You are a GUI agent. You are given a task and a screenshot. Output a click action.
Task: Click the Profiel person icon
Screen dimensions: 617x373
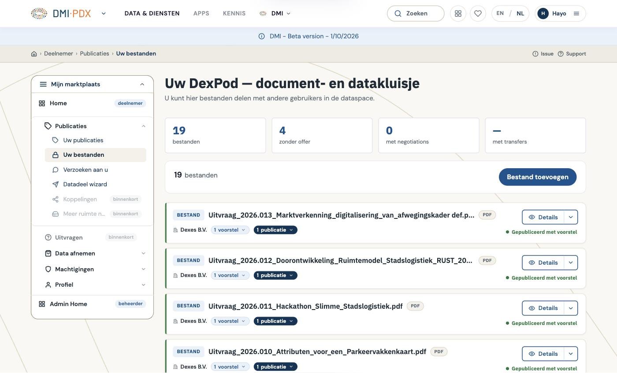48,285
